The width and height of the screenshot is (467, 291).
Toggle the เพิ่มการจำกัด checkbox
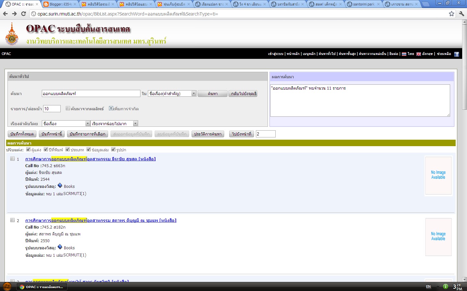[111, 108]
